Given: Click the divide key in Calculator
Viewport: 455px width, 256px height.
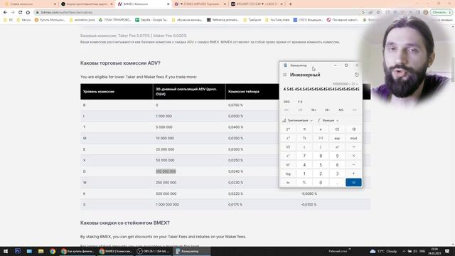Looking at the screenshot, I should pyautogui.click(x=353, y=147).
